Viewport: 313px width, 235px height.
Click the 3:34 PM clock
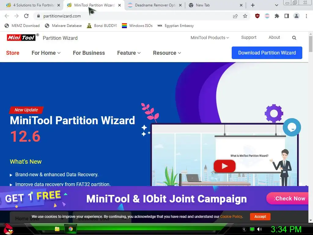click(286, 229)
